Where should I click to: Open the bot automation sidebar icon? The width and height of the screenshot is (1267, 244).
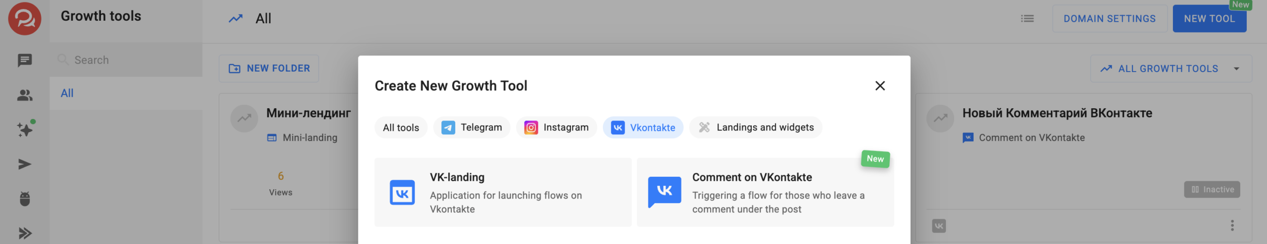(24, 199)
